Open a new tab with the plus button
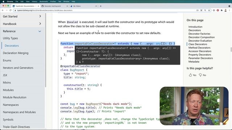Viewport: 232px width, 130px height. [101, 6]
